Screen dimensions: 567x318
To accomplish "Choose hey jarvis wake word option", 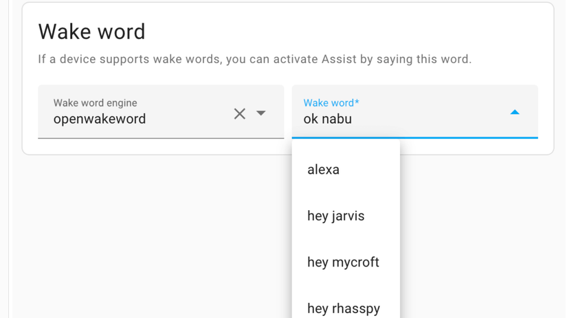I will coord(346,216).
